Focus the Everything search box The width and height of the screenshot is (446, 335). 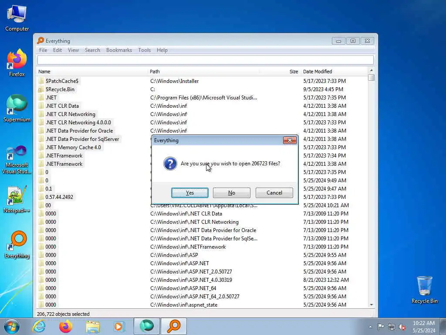click(206, 60)
